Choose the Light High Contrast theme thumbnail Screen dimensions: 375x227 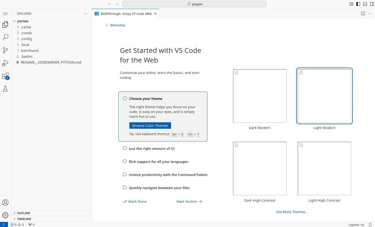tap(324, 169)
